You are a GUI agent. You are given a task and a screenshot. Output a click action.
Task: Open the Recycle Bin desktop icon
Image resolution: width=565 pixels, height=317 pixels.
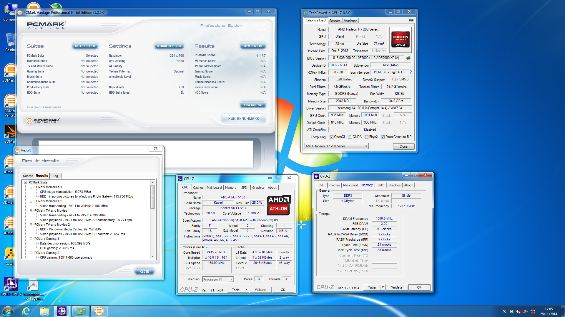click(x=10, y=42)
